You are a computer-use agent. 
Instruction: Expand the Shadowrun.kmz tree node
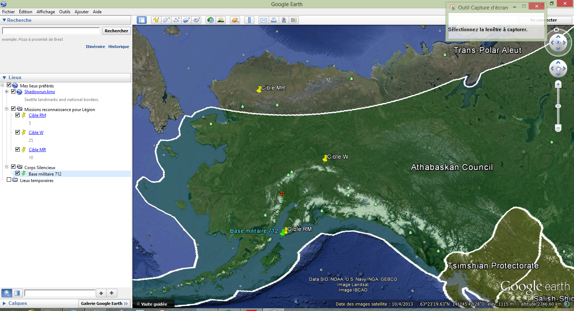6,92
